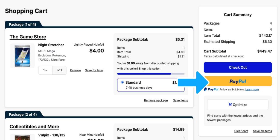
Task: Pay with the yellow PayPal button
Action: [x=238, y=81]
